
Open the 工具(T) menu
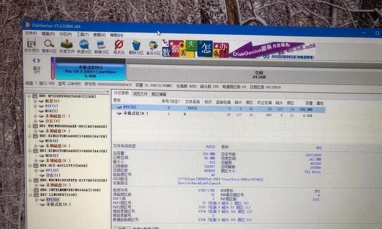point(82,34)
